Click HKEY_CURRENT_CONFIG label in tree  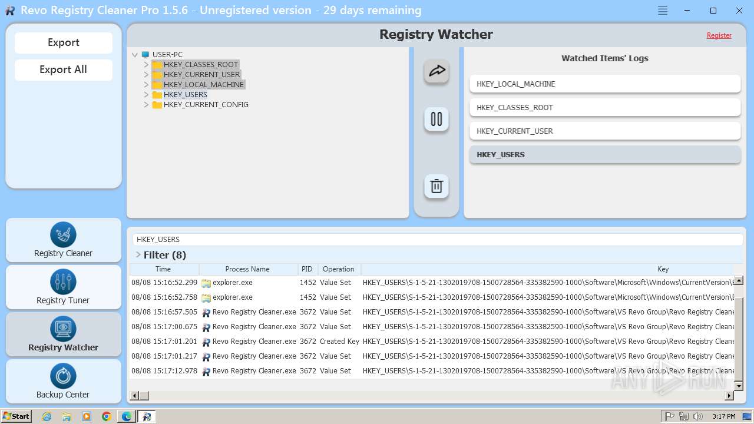(206, 105)
